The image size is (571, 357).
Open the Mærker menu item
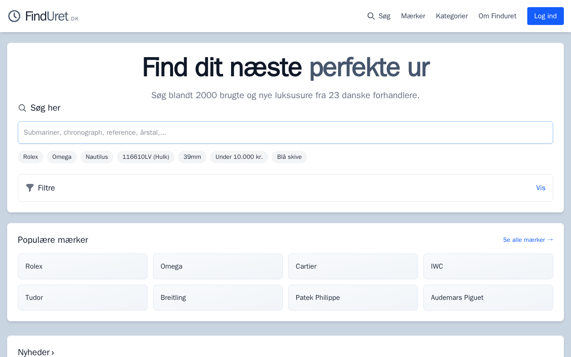point(413,16)
